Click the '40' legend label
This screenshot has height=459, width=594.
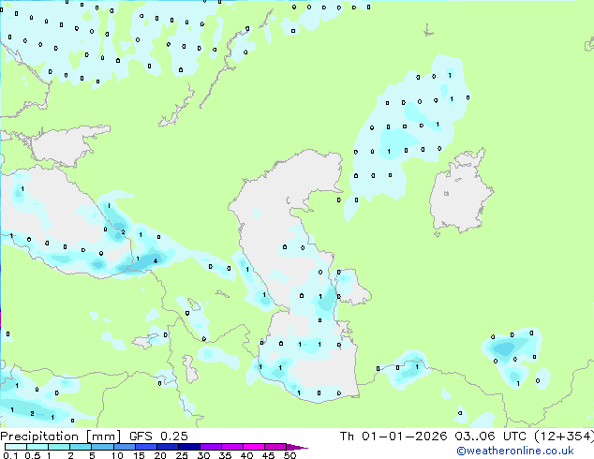click(x=247, y=455)
